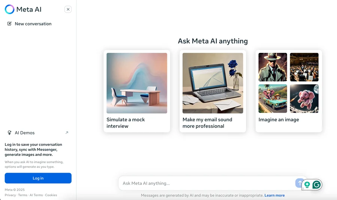This screenshot has width=337, height=200.
Task: Open the Privacy footer link
Action: pos(10,195)
